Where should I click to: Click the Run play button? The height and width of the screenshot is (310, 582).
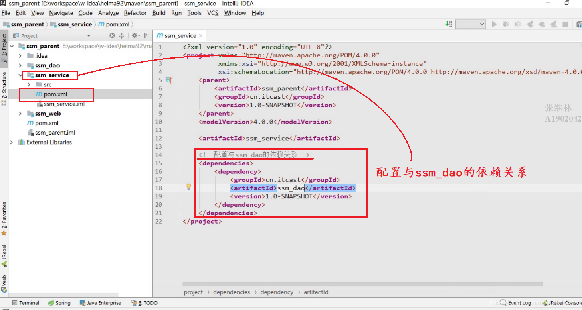coord(494,24)
